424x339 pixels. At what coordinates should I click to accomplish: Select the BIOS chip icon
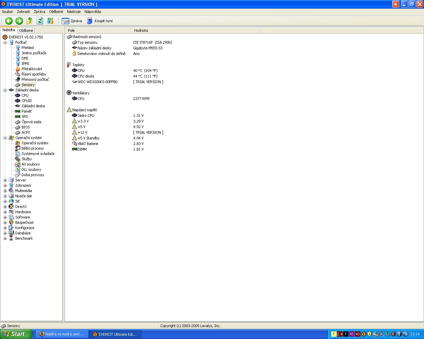click(18, 127)
